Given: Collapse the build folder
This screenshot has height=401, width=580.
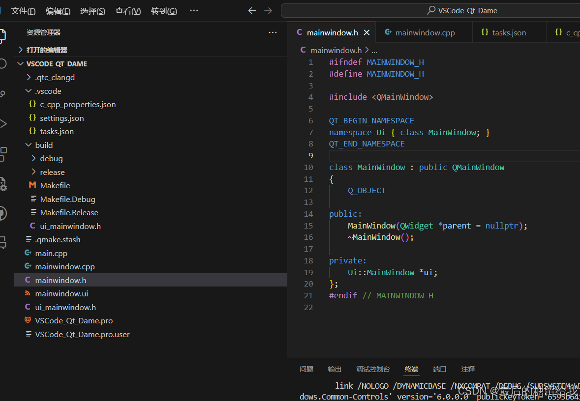Looking at the screenshot, I should pyautogui.click(x=29, y=145).
